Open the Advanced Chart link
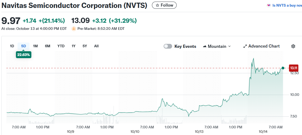Viewport: 302px width, 135px height. (x=264, y=46)
